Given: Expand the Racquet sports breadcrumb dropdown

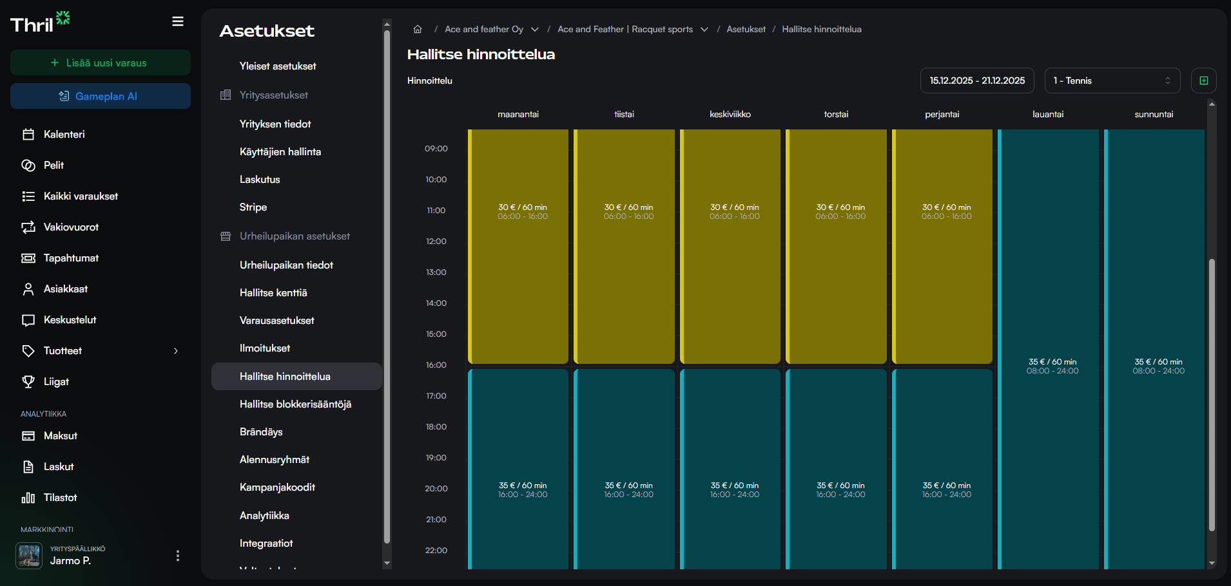Looking at the screenshot, I should pyautogui.click(x=704, y=30).
